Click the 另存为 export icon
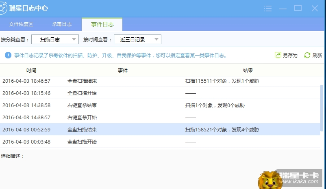Image resolution: width=326 pixels, height=189 pixels. pyautogui.click(x=278, y=55)
